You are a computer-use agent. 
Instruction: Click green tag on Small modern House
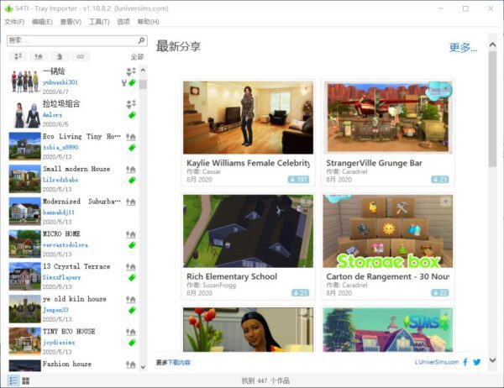point(132,181)
